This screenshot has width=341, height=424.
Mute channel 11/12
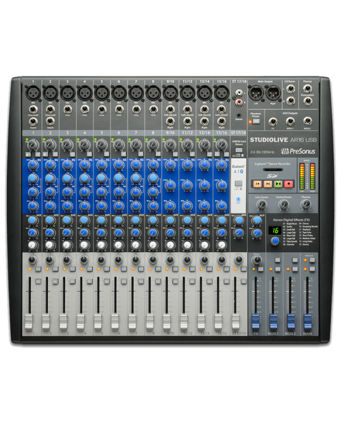click(192, 269)
